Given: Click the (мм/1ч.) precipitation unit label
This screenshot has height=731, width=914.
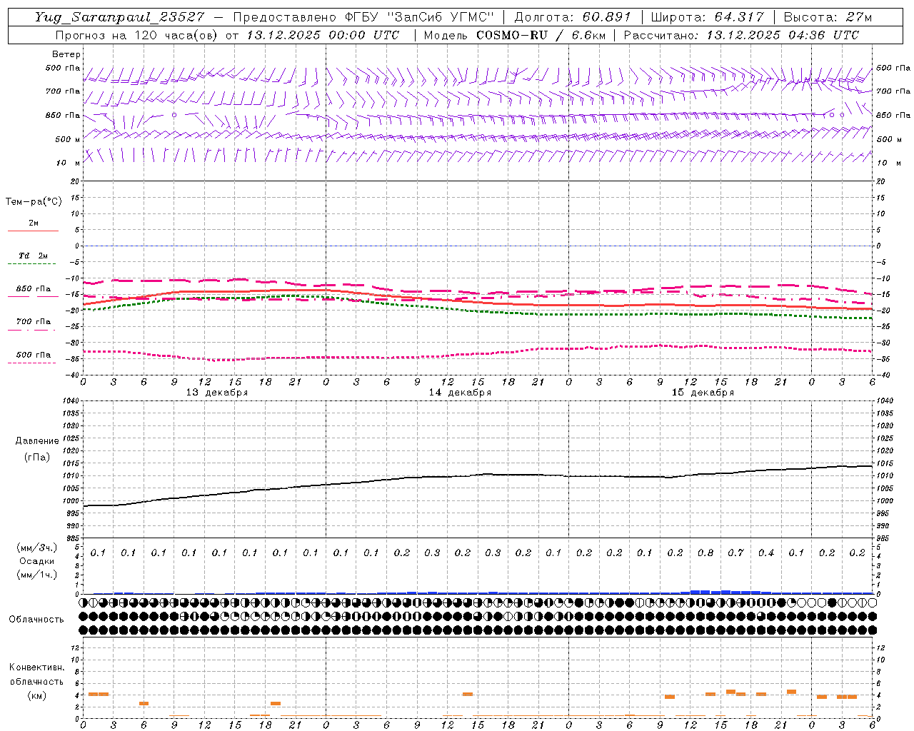Looking at the screenshot, I should tap(37, 575).
